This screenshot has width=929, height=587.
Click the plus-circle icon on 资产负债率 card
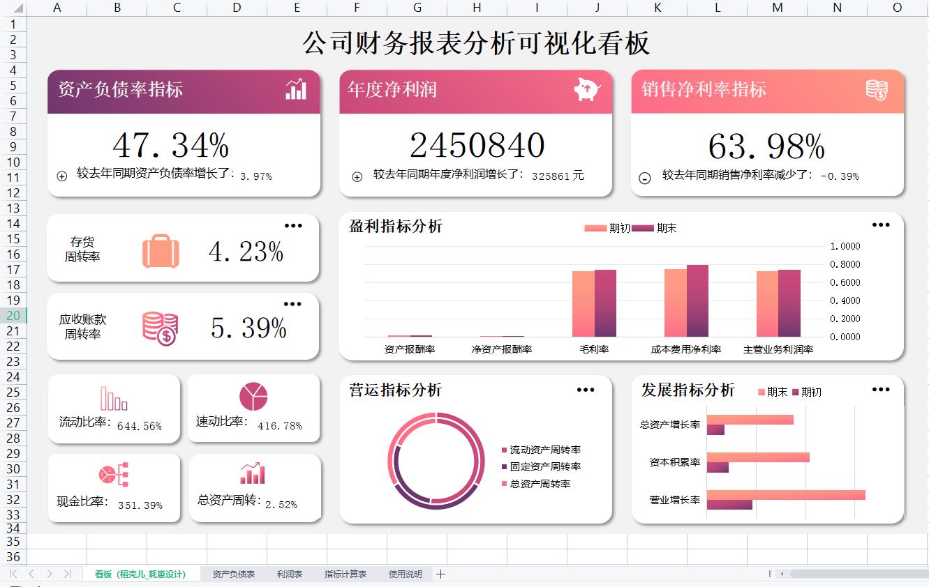[x=61, y=175]
